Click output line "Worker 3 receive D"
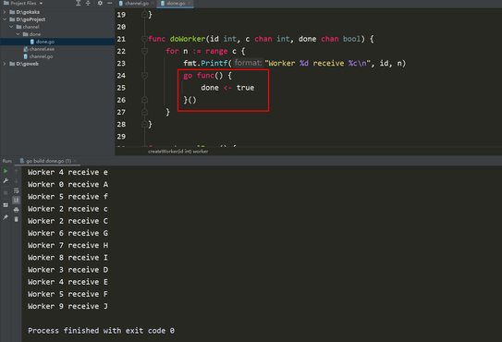The width and height of the screenshot is (502, 342). coord(67,270)
